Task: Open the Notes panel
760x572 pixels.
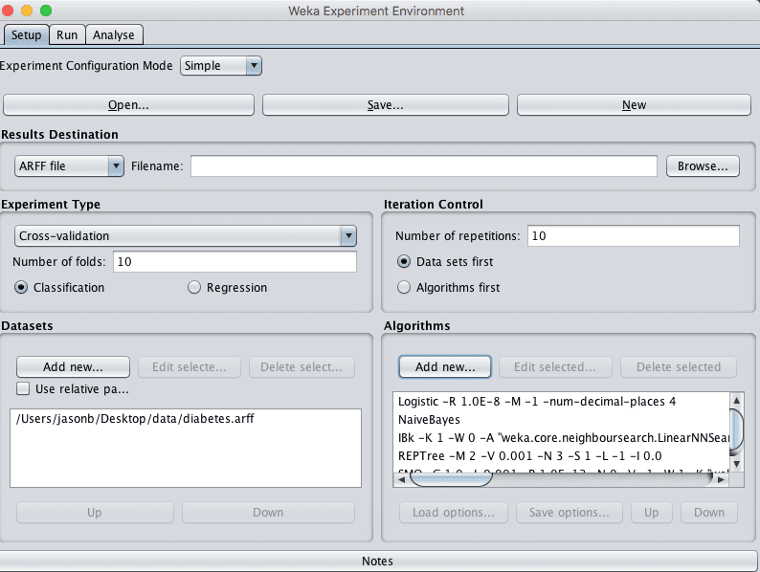Action: coord(377,561)
